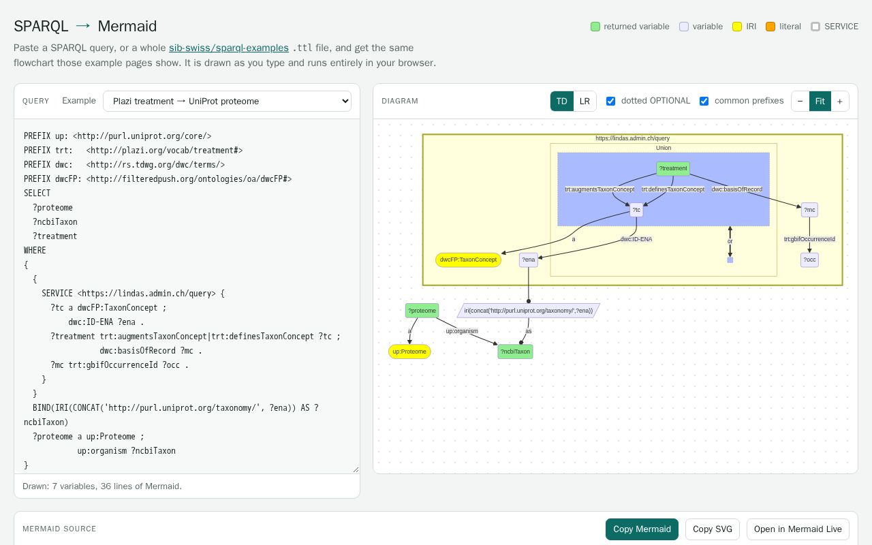Copy the Mermaid source
The width and height of the screenshot is (872, 545).
(x=642, y=529)
